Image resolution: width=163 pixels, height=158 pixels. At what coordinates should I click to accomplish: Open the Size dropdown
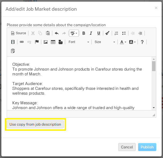click(x=105, y=42)
